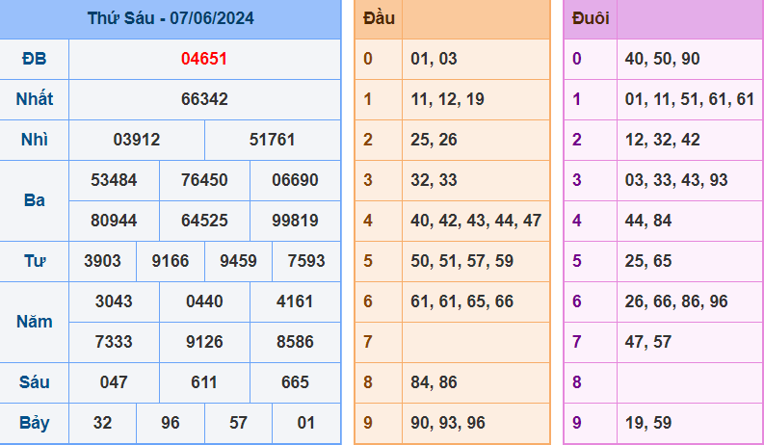This screenshot has height=445, width=764.
Task: Click the Bảy prize number 01
Action: pos(306,423)
